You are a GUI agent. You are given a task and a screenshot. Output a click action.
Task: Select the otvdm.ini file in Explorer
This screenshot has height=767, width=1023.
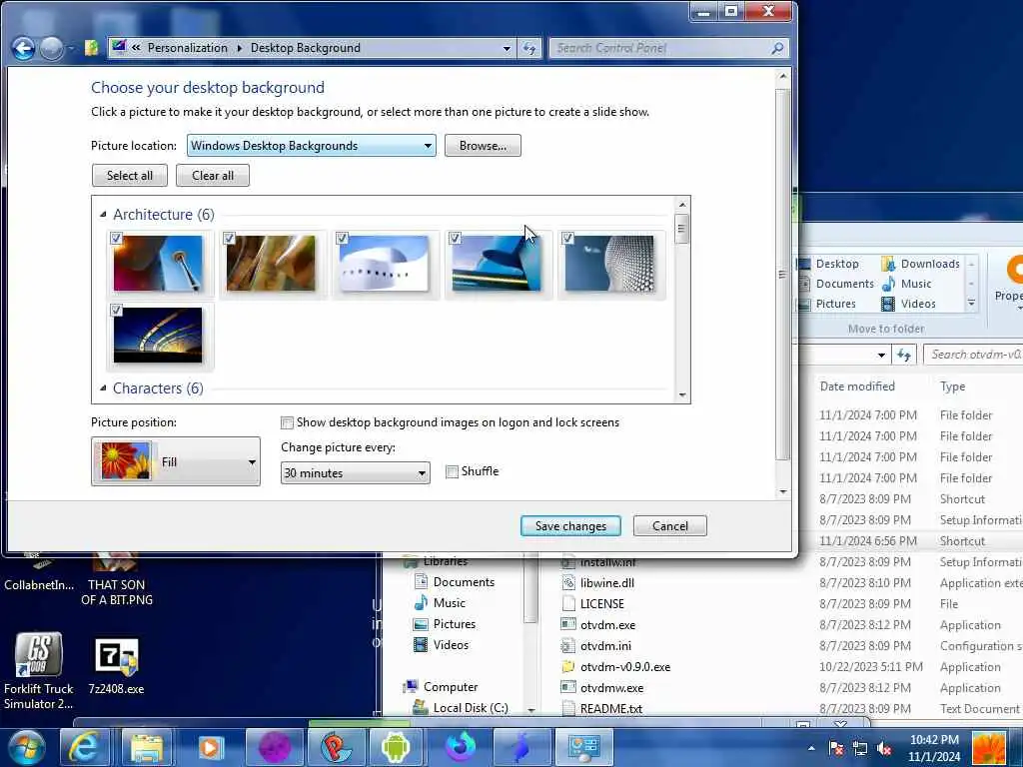605,646
